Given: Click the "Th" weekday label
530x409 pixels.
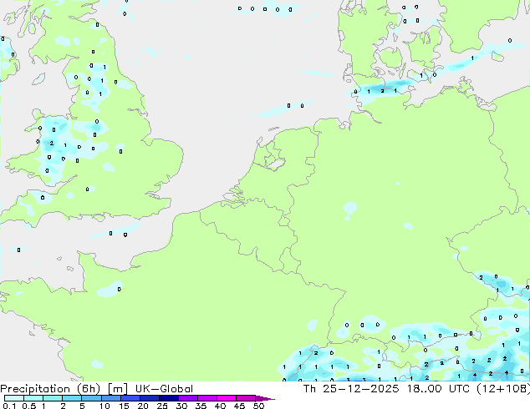Looking at the screenshot, I should [x=309, y=389].
